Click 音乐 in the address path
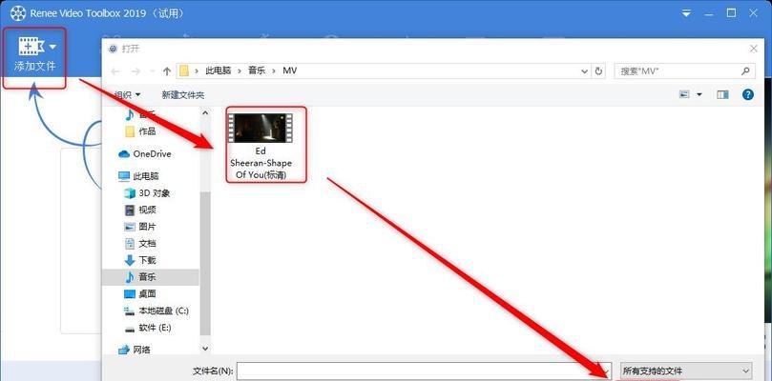 [x=257, y=70]
